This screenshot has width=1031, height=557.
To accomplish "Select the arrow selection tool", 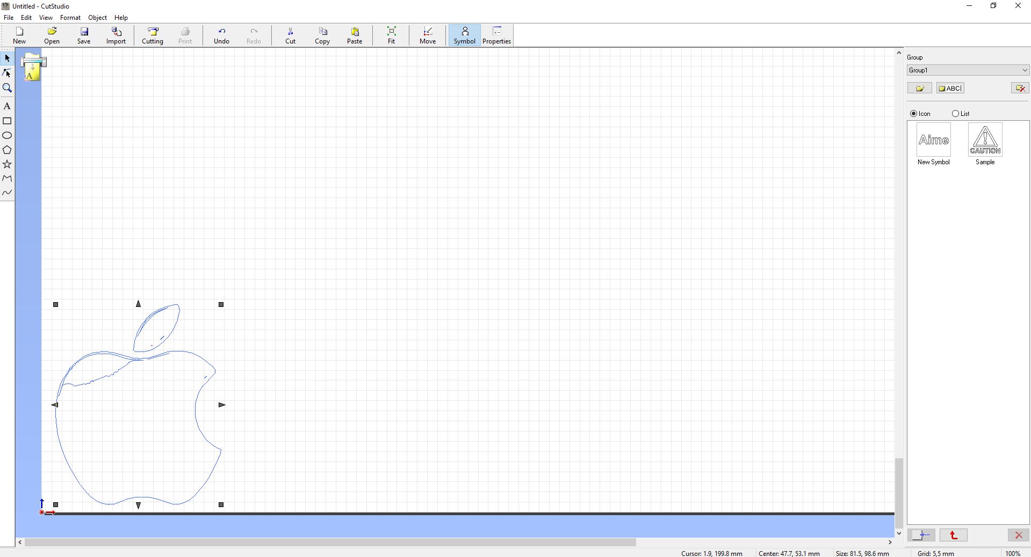I will 7,58.
